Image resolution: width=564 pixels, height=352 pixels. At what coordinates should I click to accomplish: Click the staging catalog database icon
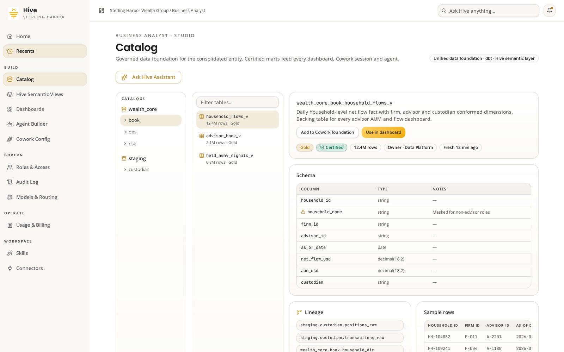[x=124, y=158]
